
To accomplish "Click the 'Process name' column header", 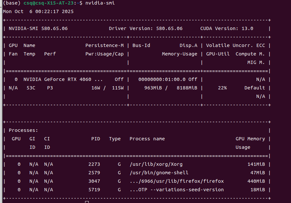I will click(x=147, y=139).
